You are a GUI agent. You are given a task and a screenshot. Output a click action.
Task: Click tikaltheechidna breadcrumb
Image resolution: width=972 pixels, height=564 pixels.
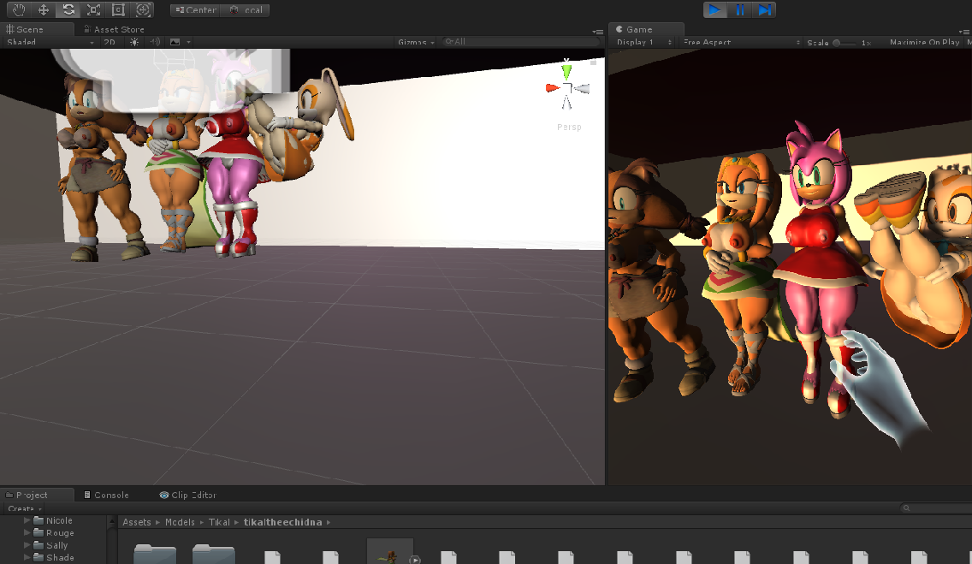point(282,522)
